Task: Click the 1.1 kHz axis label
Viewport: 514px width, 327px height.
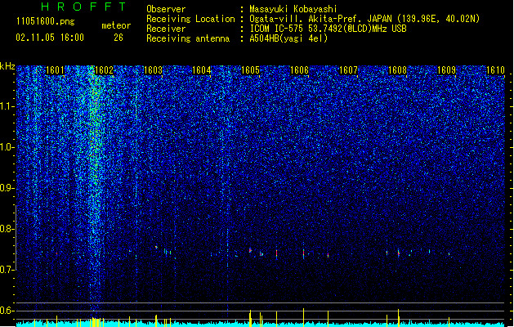Action: [7, 106]
